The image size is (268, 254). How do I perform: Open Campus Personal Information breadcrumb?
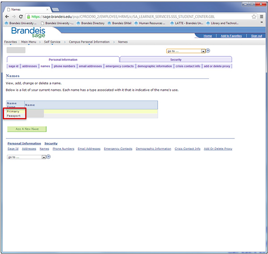point(89,42)
